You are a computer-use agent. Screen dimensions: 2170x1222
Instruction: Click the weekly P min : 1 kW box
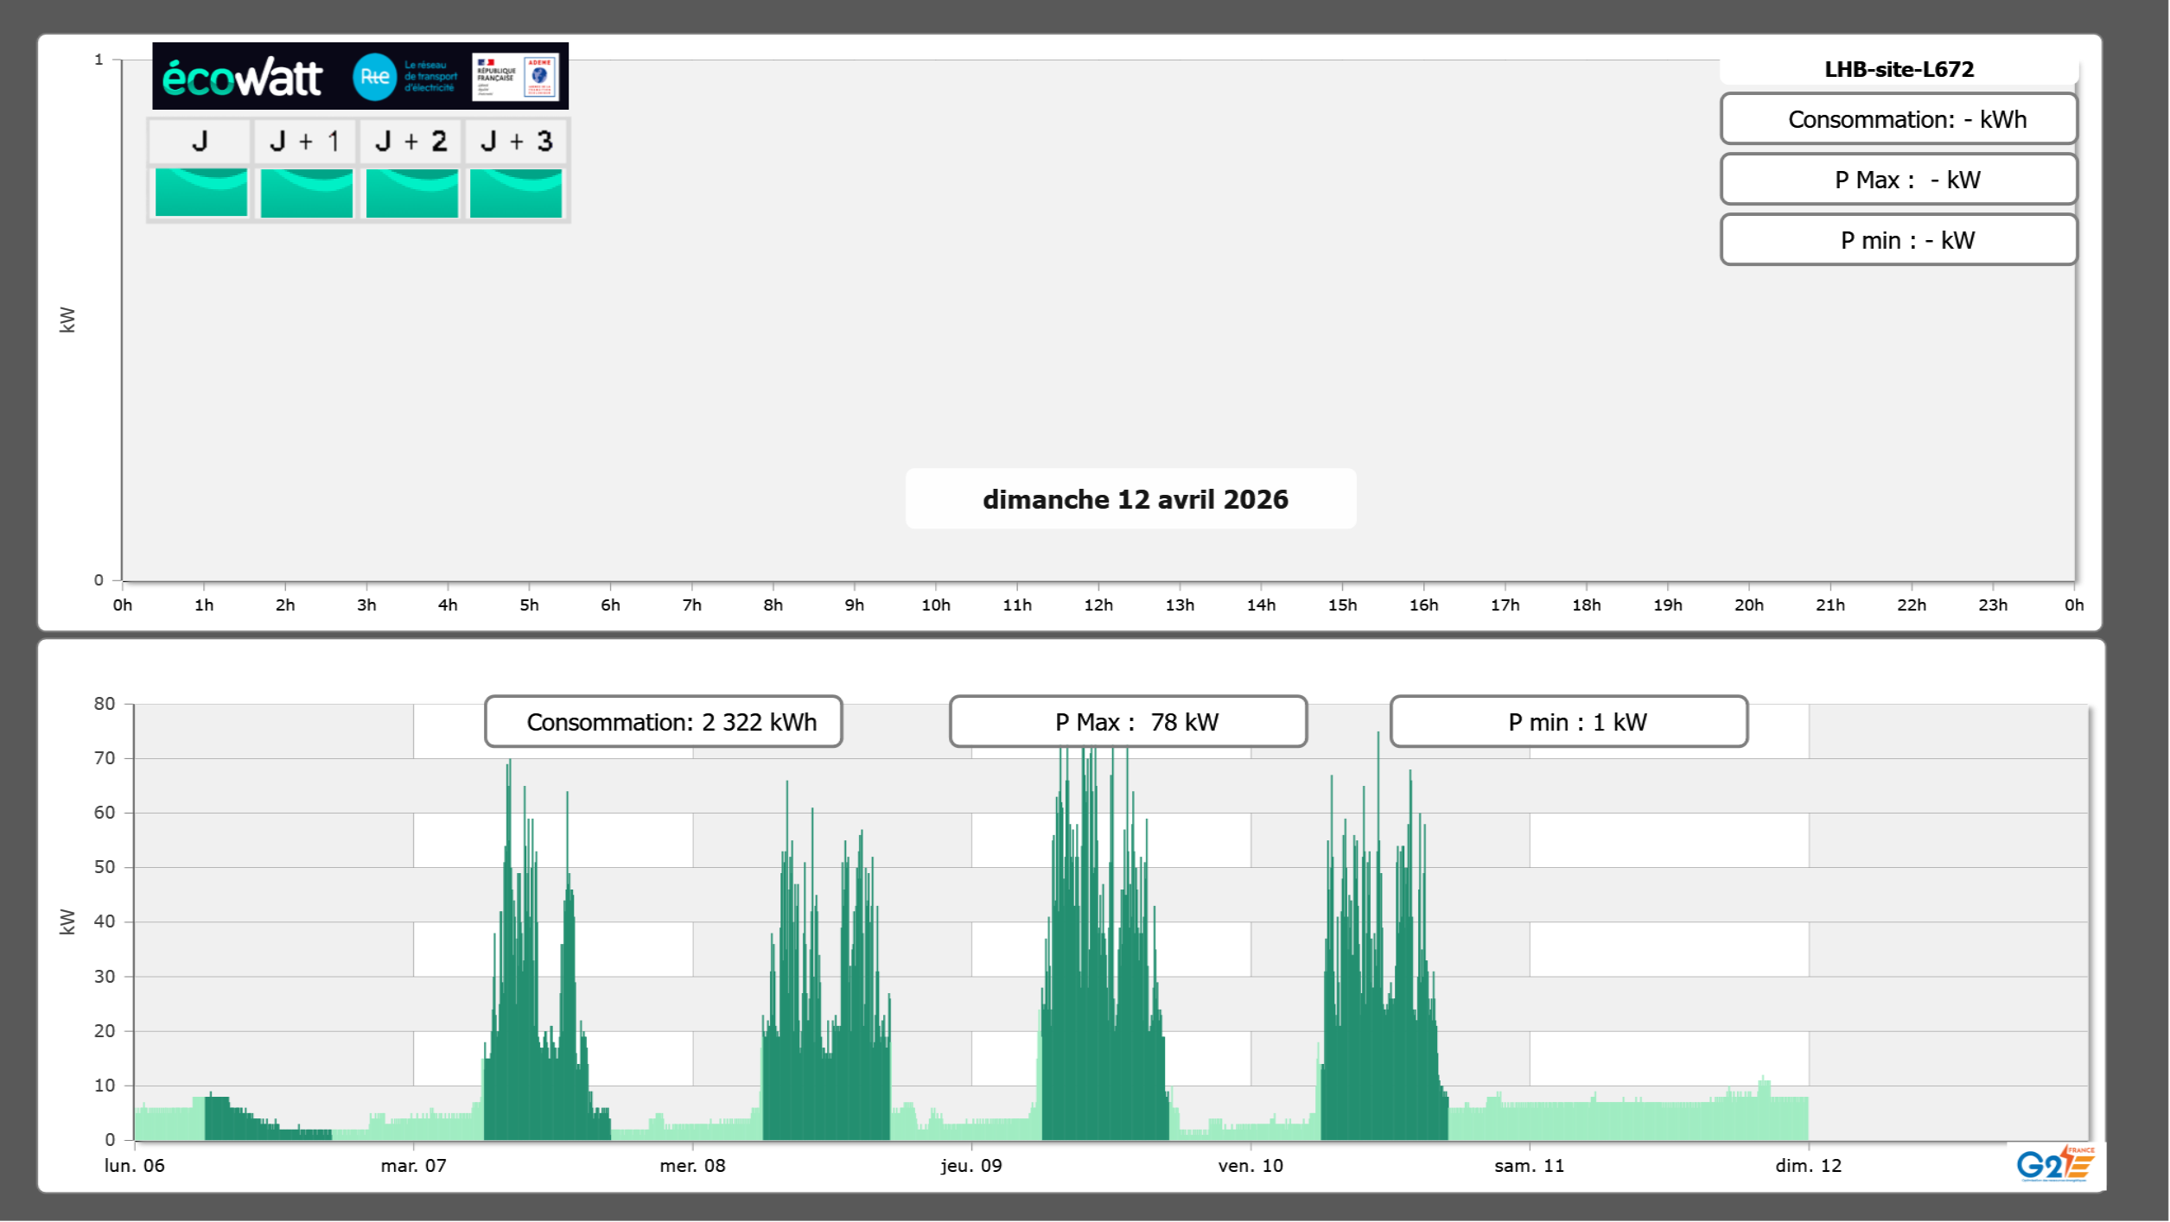[x=1569, y=722]
